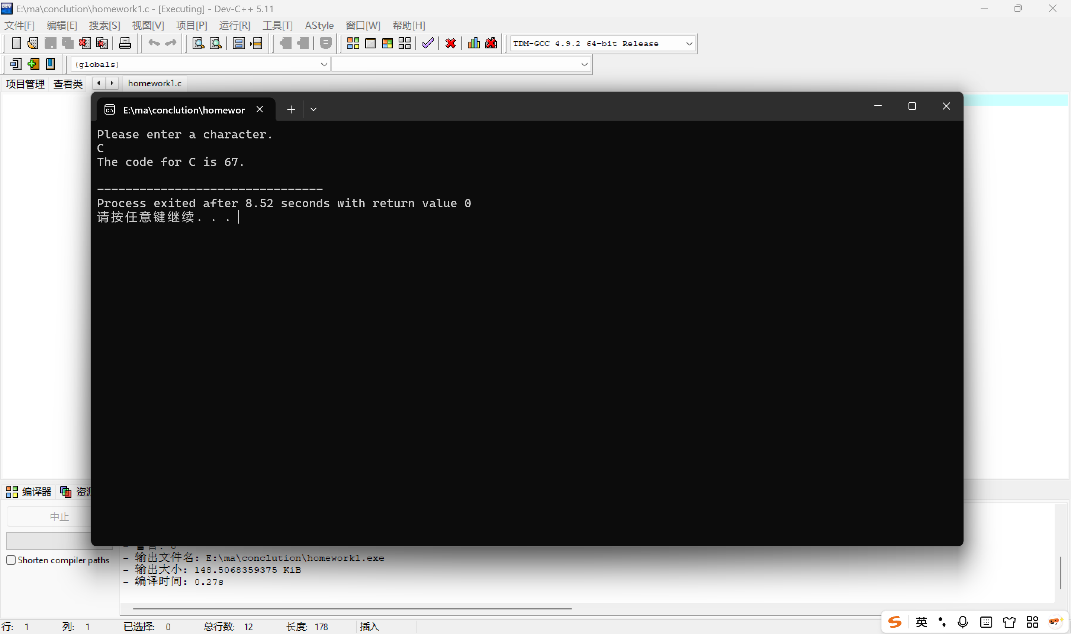Enable Shorten compiler paths checkbox

[x=11, y=560]
